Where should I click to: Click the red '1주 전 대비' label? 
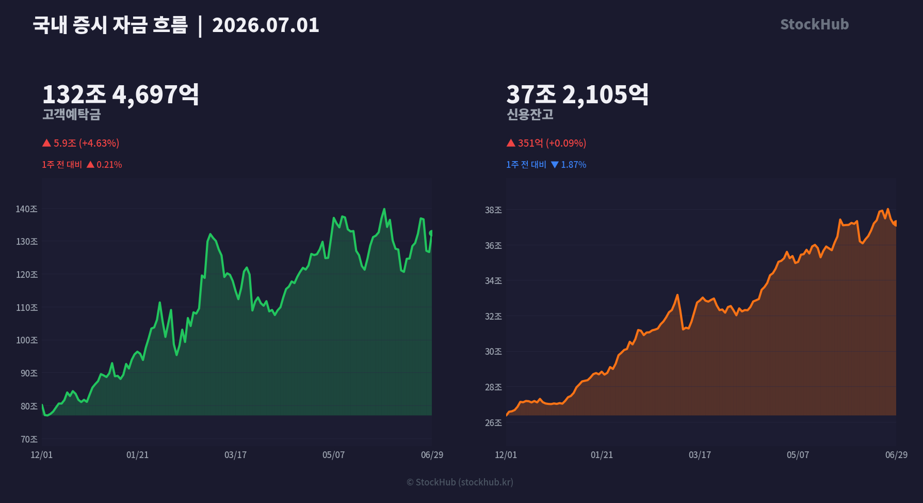point(62,165)
